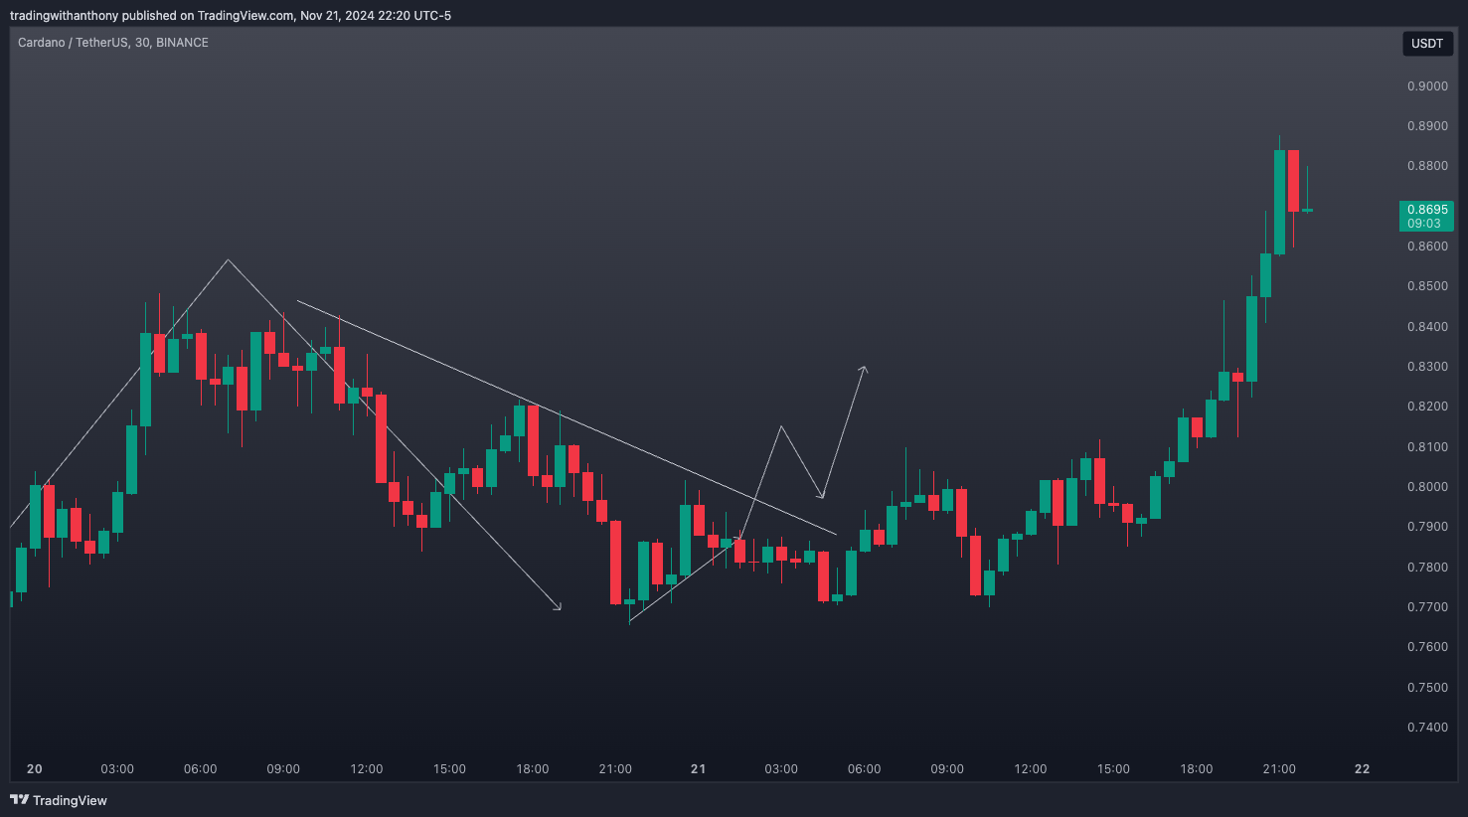Click the 0.7900 price axis label

click(x=1427, y=527)
